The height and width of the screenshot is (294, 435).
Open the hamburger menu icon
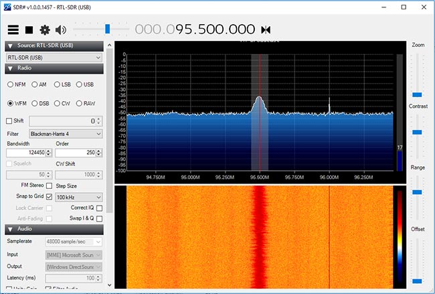[x=13, y=29]
